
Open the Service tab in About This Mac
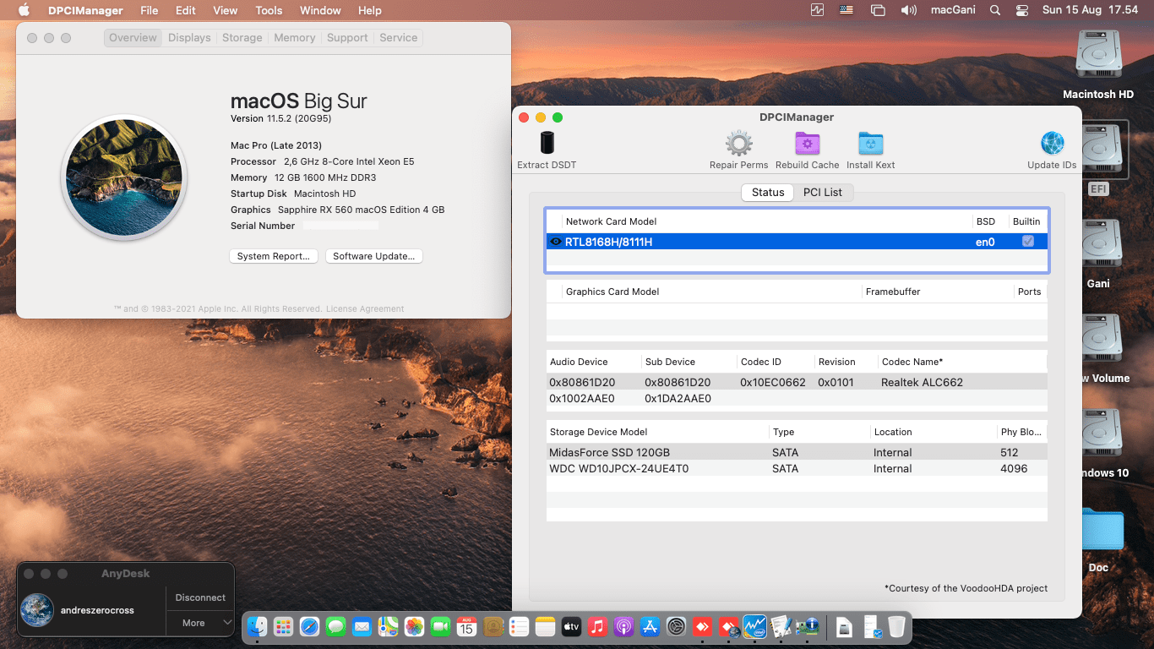[x=399, y=38]
